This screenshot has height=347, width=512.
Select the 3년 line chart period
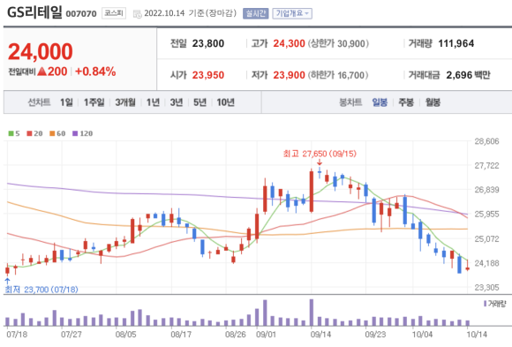coord(177,102)
